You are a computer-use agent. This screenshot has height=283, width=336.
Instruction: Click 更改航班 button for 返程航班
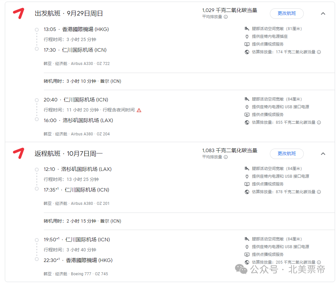pos(286,153)
